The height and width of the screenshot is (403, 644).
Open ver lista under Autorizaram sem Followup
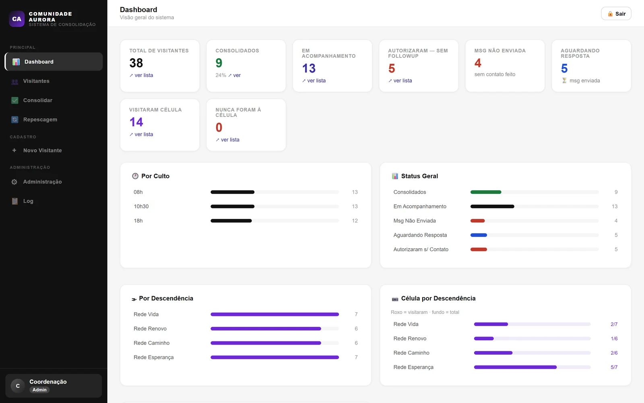click(x=400, y=81)
